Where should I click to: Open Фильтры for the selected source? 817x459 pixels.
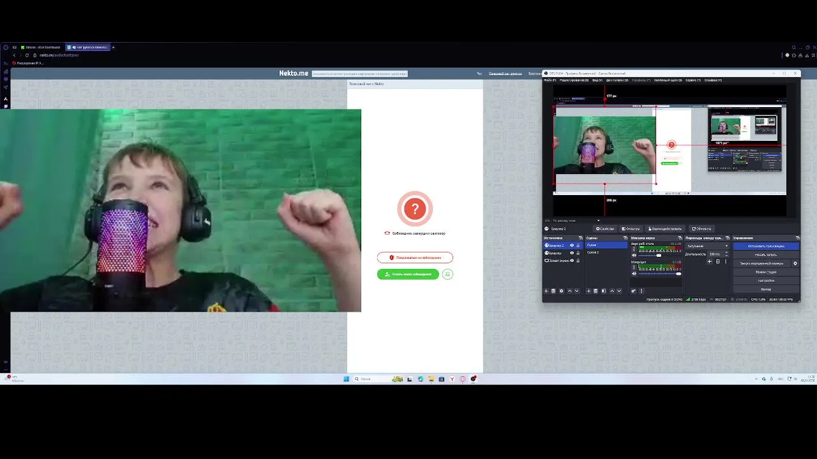pyautogui.click(x=630, y=229)
